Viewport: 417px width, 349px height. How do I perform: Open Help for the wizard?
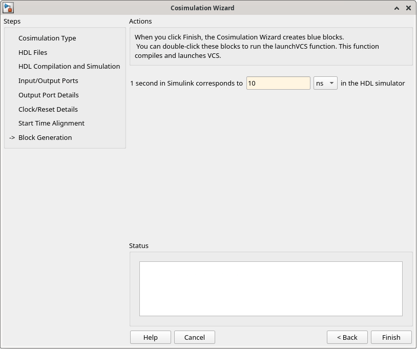tap(150, 337)
